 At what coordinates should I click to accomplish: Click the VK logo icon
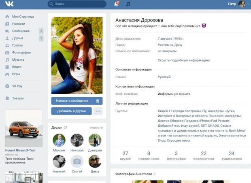[9, 4]
